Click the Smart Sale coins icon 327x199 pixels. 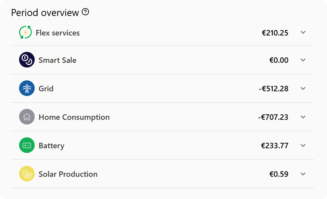pyautogui.click(x=27, y=60)
